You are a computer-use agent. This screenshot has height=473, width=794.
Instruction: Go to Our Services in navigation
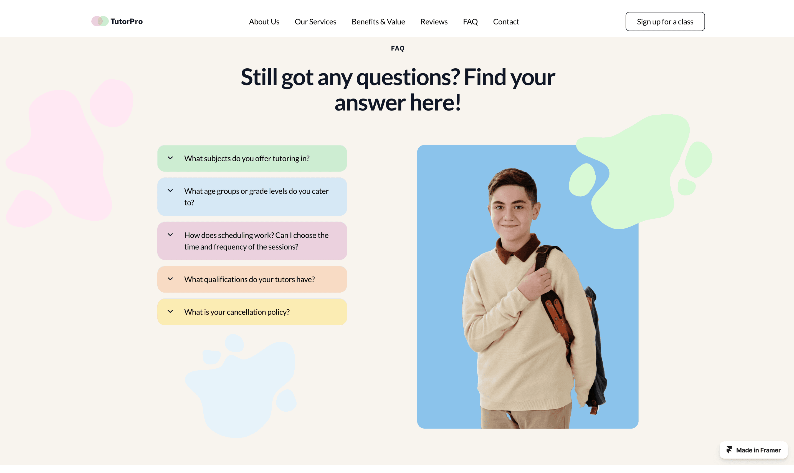(x=315, y=22)
